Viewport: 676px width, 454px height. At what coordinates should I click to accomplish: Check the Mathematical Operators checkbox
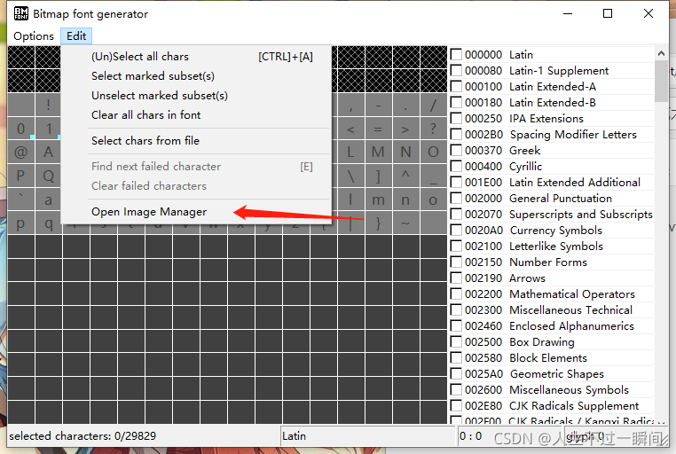(x=456, y=294)
